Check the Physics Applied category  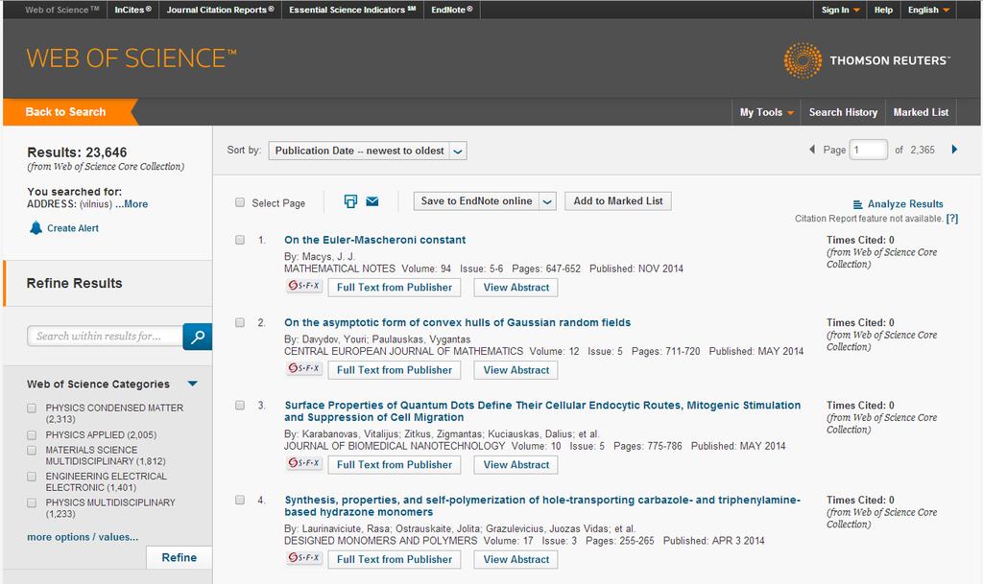coord(32,435)
